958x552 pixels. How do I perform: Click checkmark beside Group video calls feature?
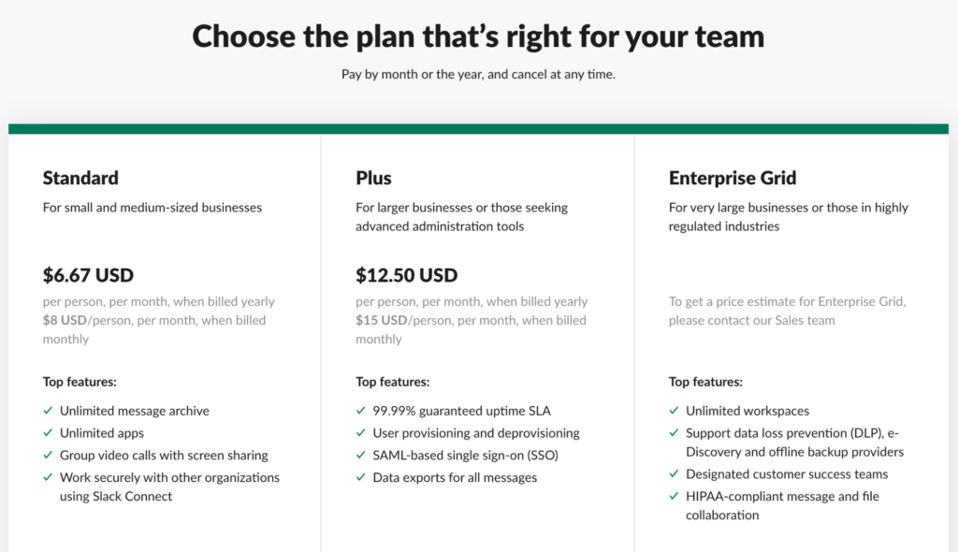tap(48, 455)
